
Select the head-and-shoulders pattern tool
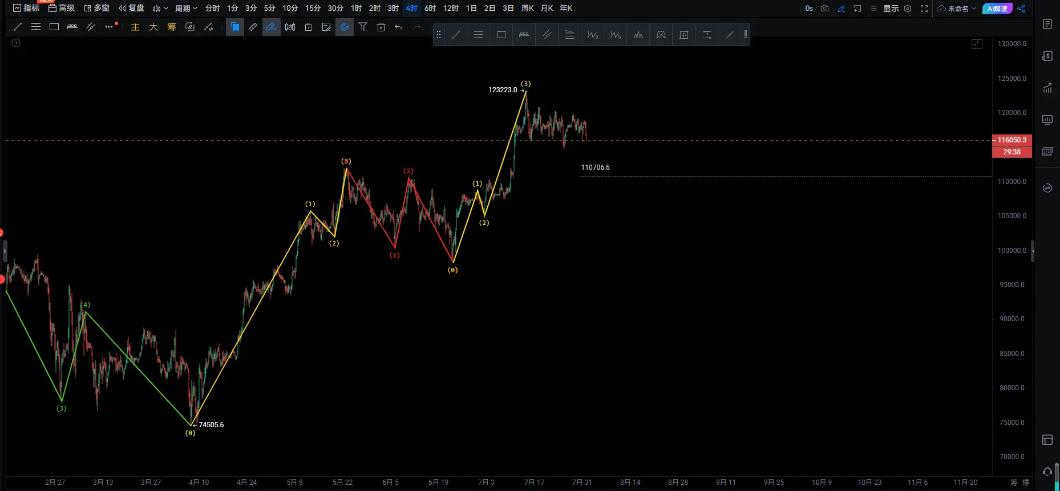[x=661, y=35]
